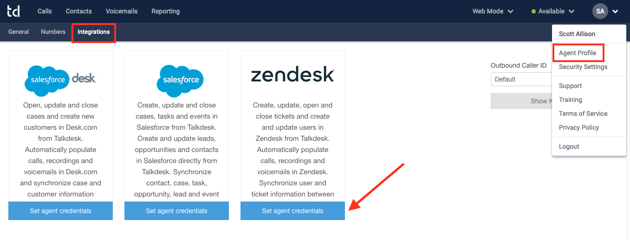630x240 pixels.
Task: Click the Zendesk logo
Action: (292, 75)
